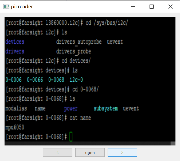The image size is (180, 161).
Task: Click the cyan 'subsystem' link text
Action: tap(106, 109)
